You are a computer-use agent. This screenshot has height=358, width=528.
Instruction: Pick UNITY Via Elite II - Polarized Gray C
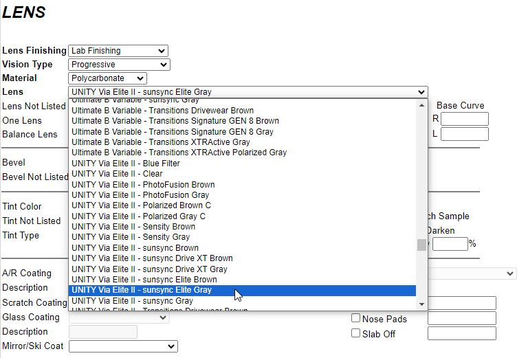tap(138, 216)
